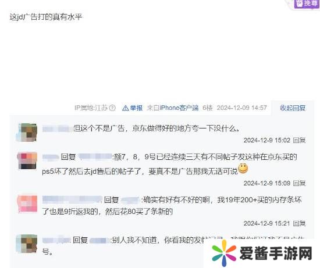Click 回复 next to 15:09 comment

point(299,183)
